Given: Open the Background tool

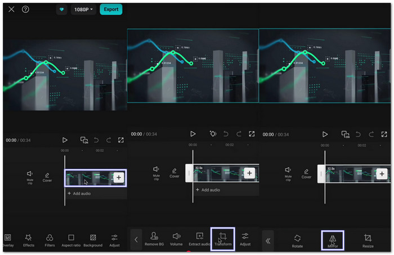Looking at the screenshot, I should click(93, 240).
